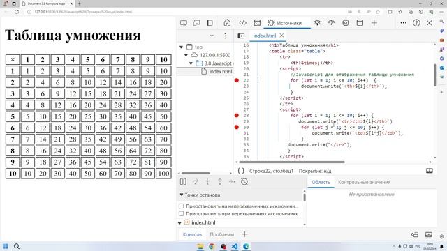Select the index.html editor tab
The height and width of the screenshot is (251, 447).
click(x=264, y=36)
